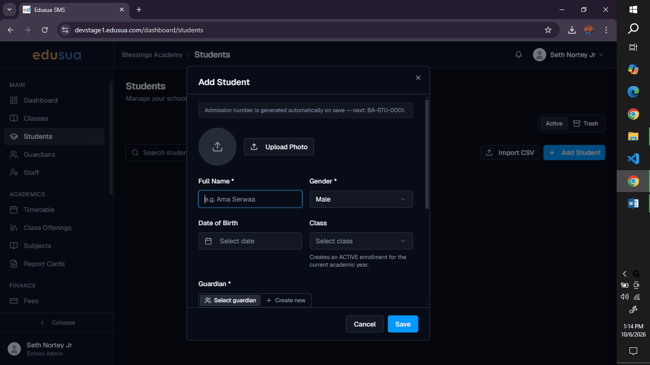650x365 pixels.
Task: Open Visual Studio Code from the taskbar
Action: 633,159
